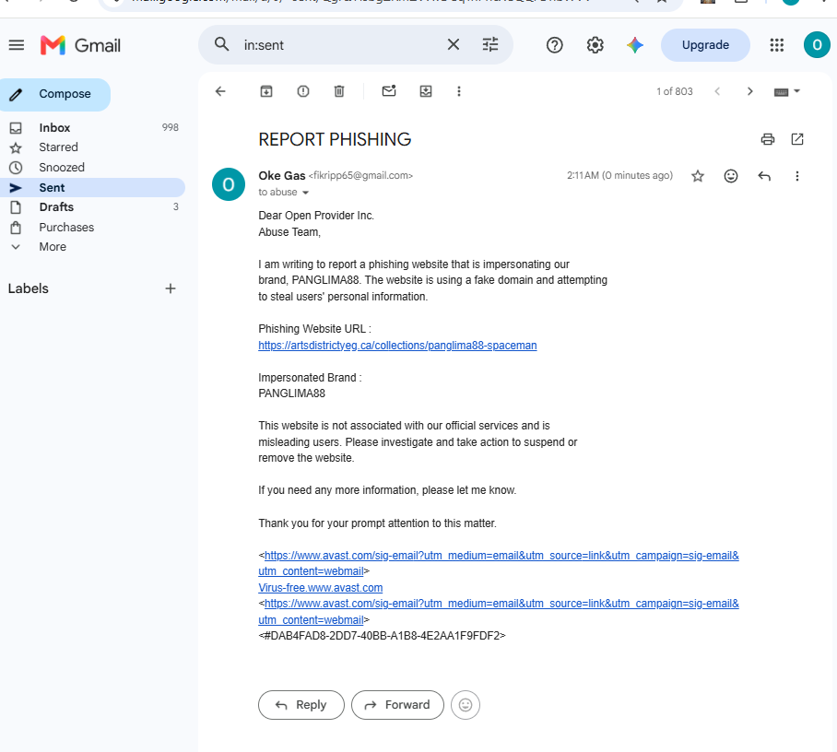837x752 pixels.
Task: Go to the newer message arrow
Action: pyautogui.click(x=717, y=91)
